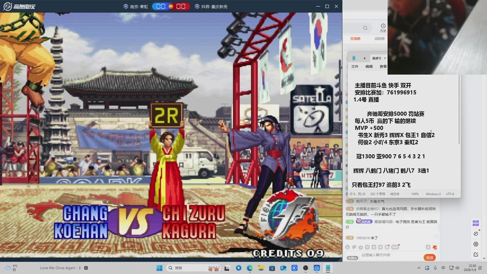
Task: Open File Explorer from the taskbar
Action: point(261,268)
